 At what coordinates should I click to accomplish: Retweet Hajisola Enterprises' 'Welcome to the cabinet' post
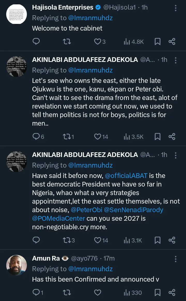[x=67, y=41]
